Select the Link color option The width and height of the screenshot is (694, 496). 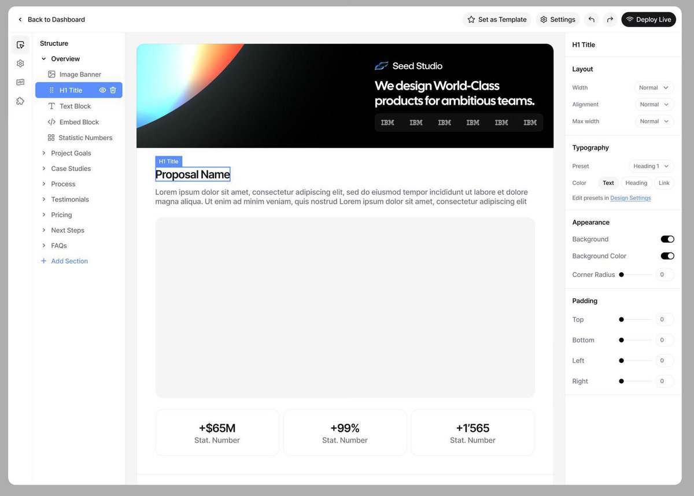click(664, 183)
